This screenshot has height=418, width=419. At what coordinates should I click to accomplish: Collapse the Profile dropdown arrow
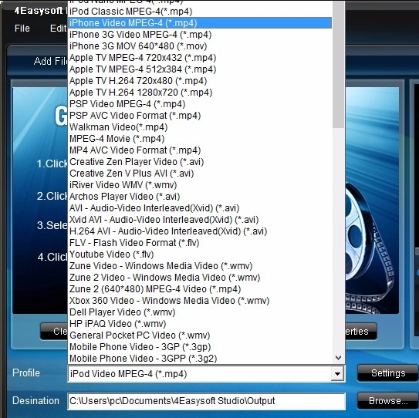pyautogui.click(x=337, y=374)
